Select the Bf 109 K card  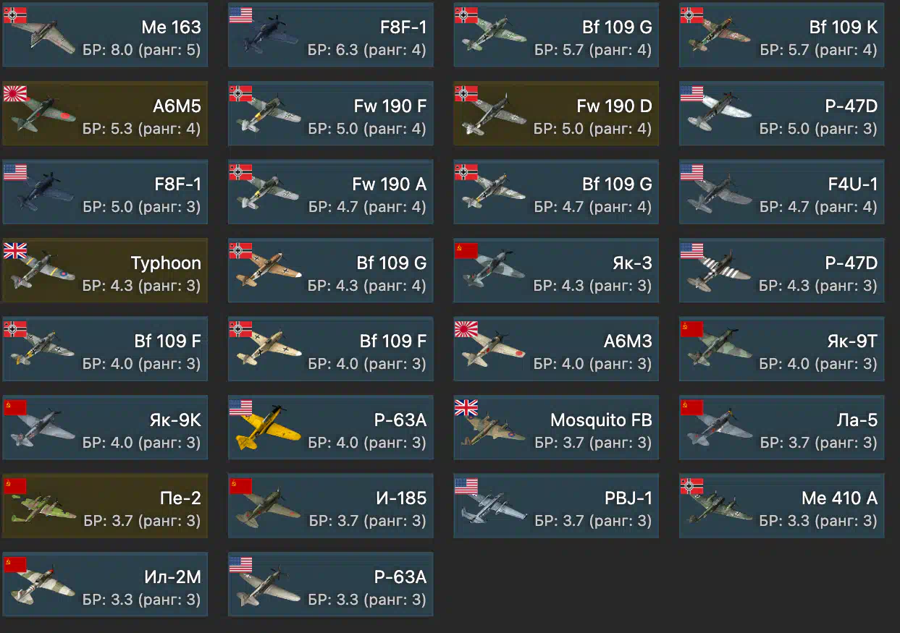coord(781,35)
